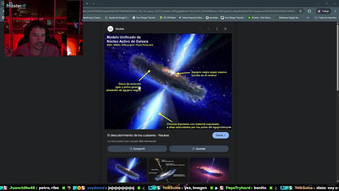Click the main quasar model image

[x=168, y=81]
